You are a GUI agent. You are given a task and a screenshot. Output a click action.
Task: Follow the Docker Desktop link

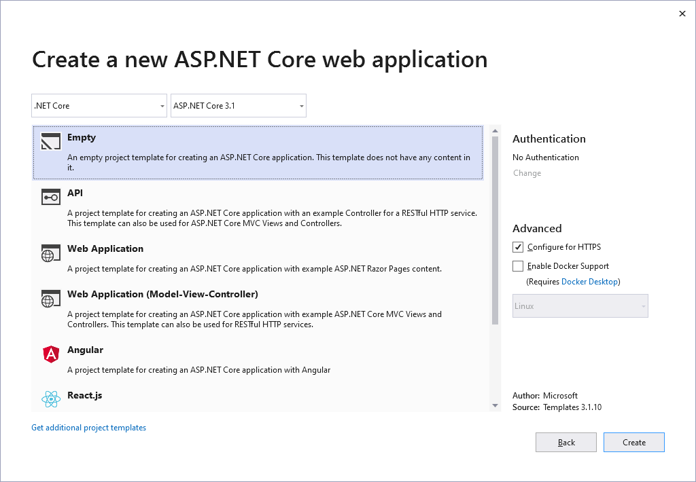point(589,282)
